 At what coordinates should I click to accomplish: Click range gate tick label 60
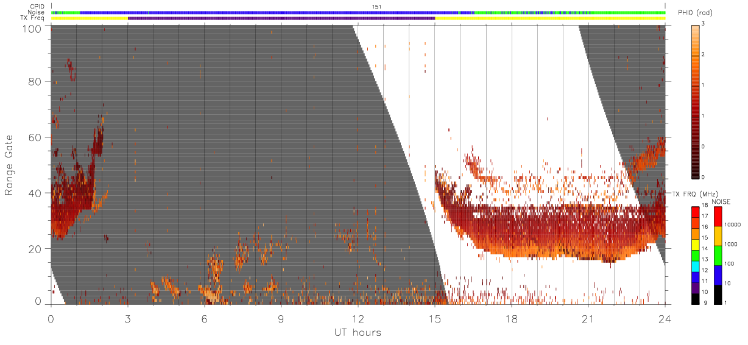pyautogui.click(x=35, y=137)
